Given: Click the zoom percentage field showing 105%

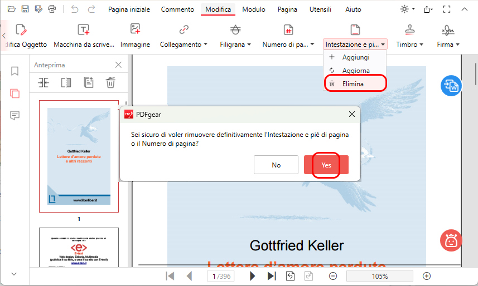Looking at the screenshot, I should click(x=380, y=276).
